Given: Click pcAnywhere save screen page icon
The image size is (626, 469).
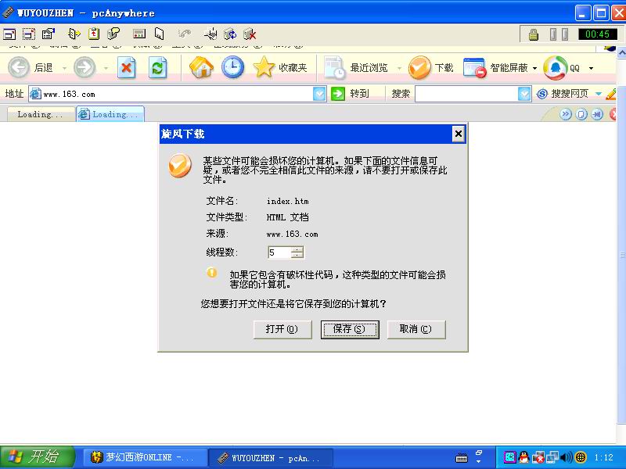Looking at the screenshot, I should click(160, 34).
